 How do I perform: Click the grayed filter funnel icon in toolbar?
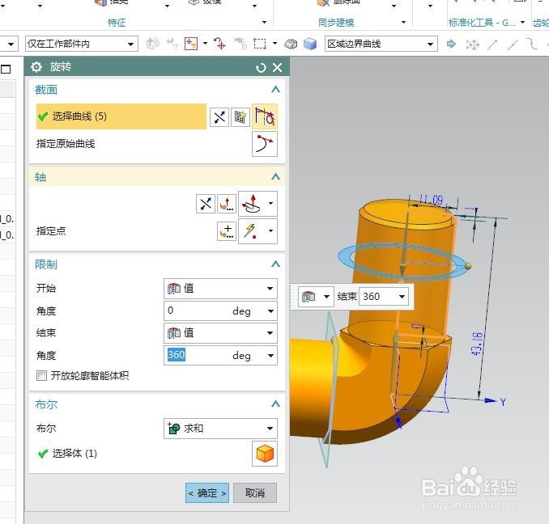(x=172, y=44)
